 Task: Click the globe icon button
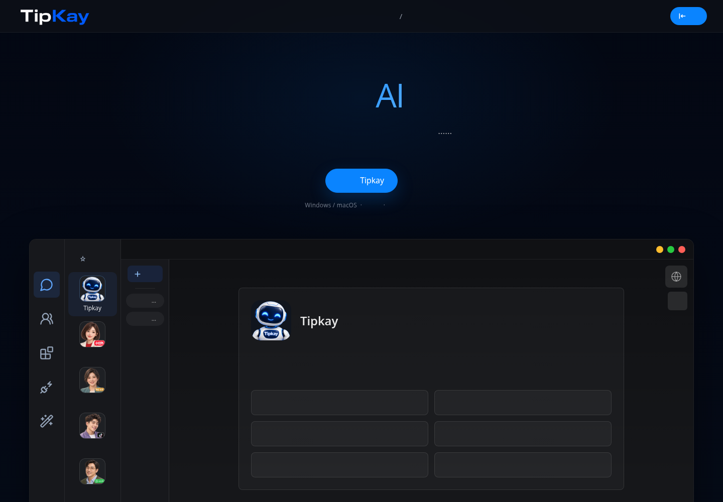pyautogui.click(x=676, y=277)
